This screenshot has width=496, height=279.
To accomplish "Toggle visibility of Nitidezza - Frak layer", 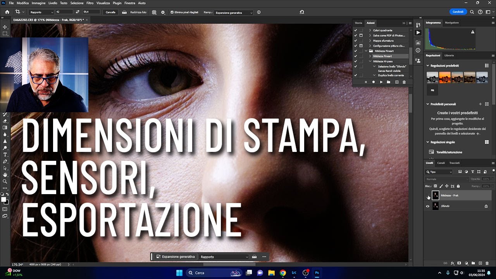I will [x=428, y=195].
